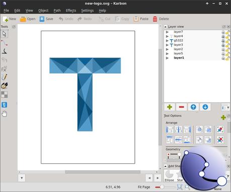Open the Path menu
Image resolution: width=231 pixels, height=192 pixels.
click(x=57, y=11)
